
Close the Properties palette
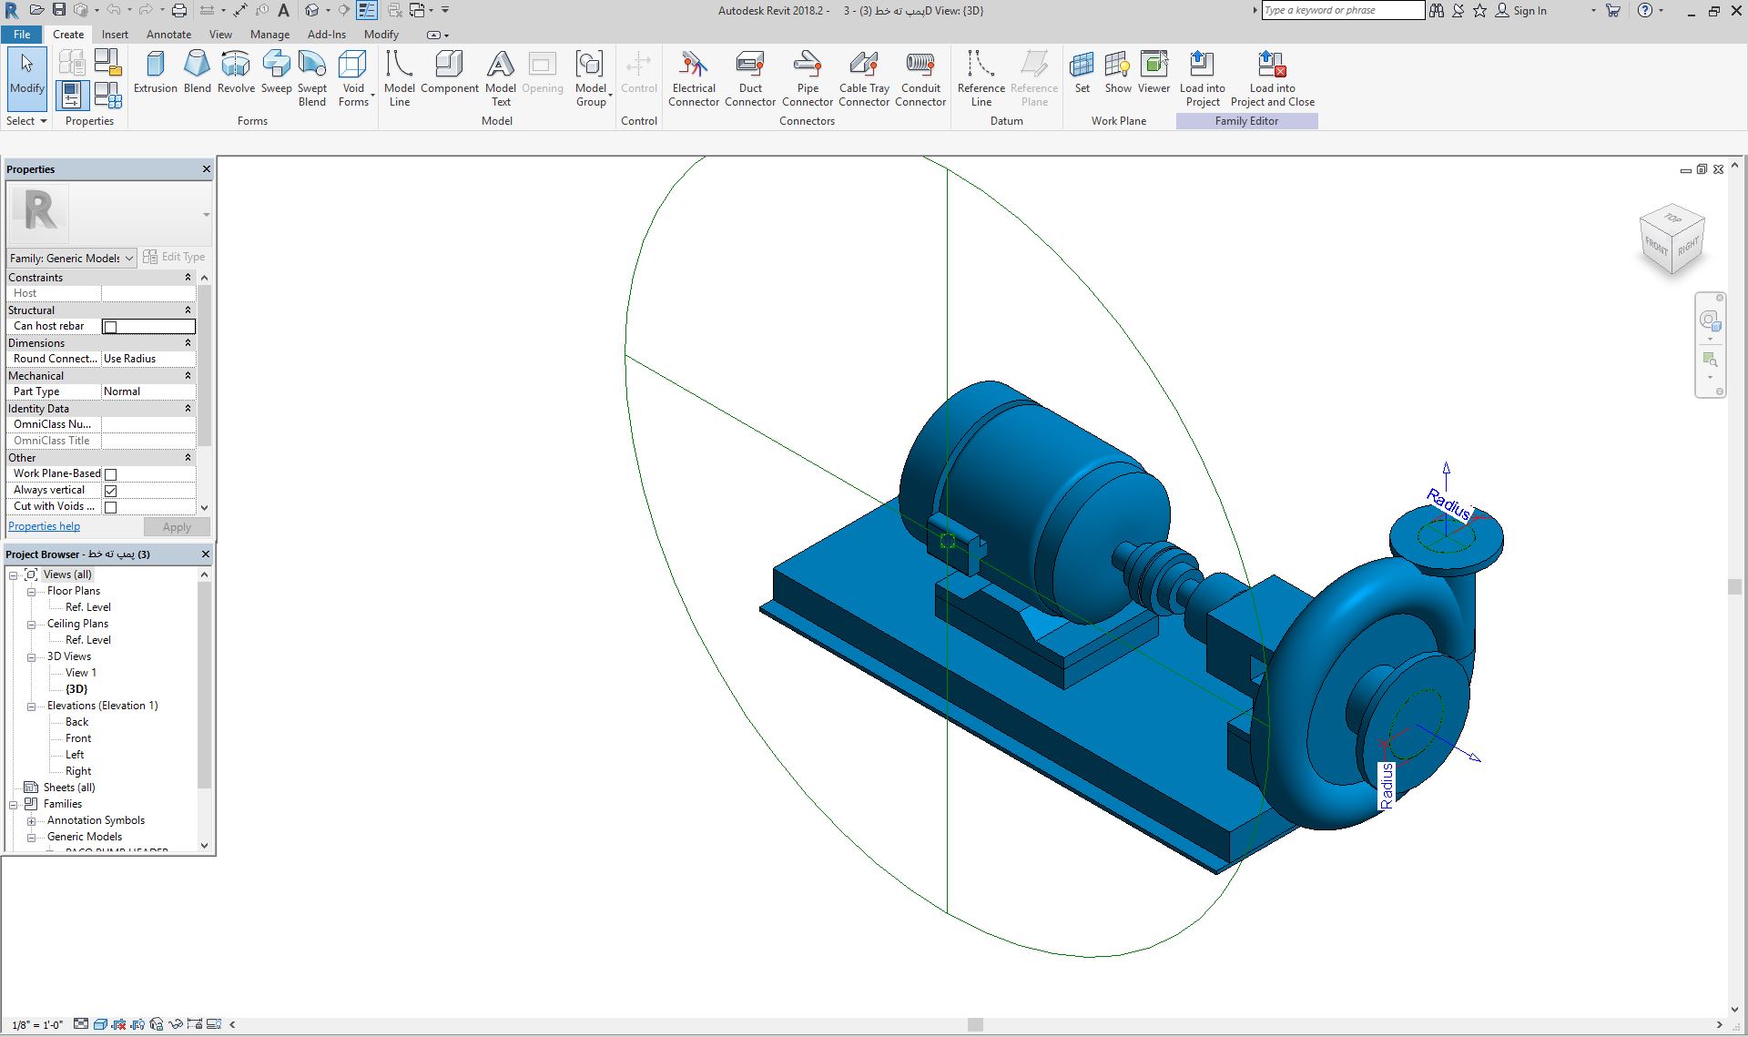click(x=206, y=169)
